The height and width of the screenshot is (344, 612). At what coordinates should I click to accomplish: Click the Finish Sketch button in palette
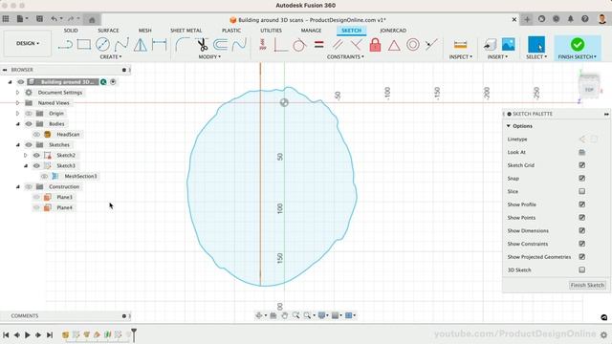coord(587,285)
